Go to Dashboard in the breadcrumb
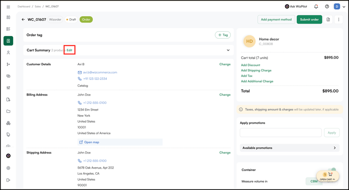This screenshot has width=349, height=190. tap(24, 6)
